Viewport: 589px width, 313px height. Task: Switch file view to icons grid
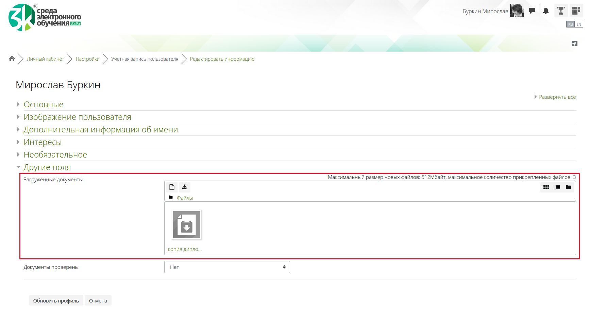pyautogui.click(x=546, y=187)
